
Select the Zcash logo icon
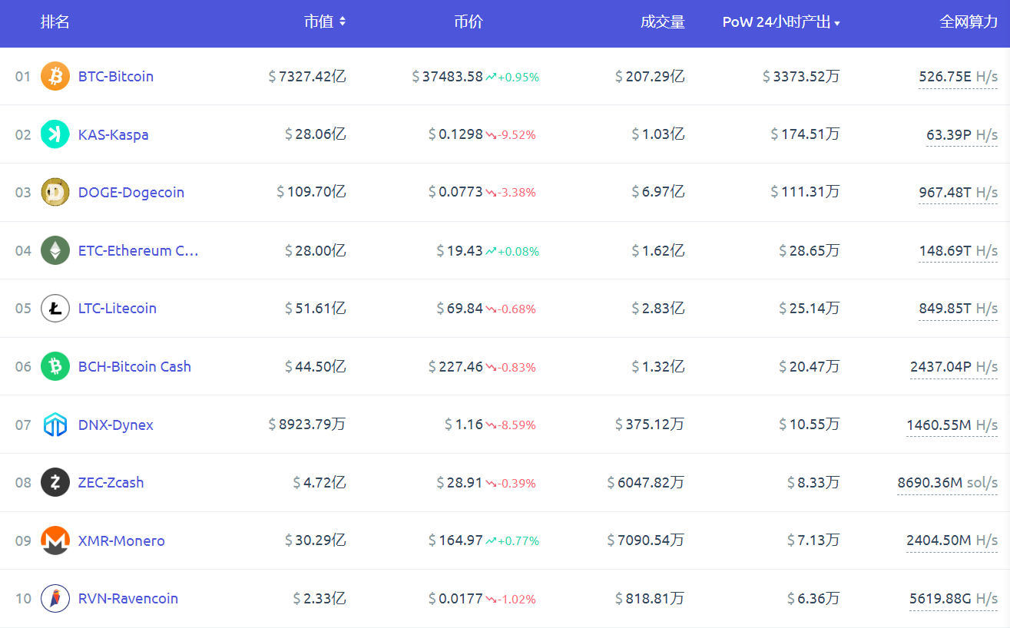coord(55,482)
